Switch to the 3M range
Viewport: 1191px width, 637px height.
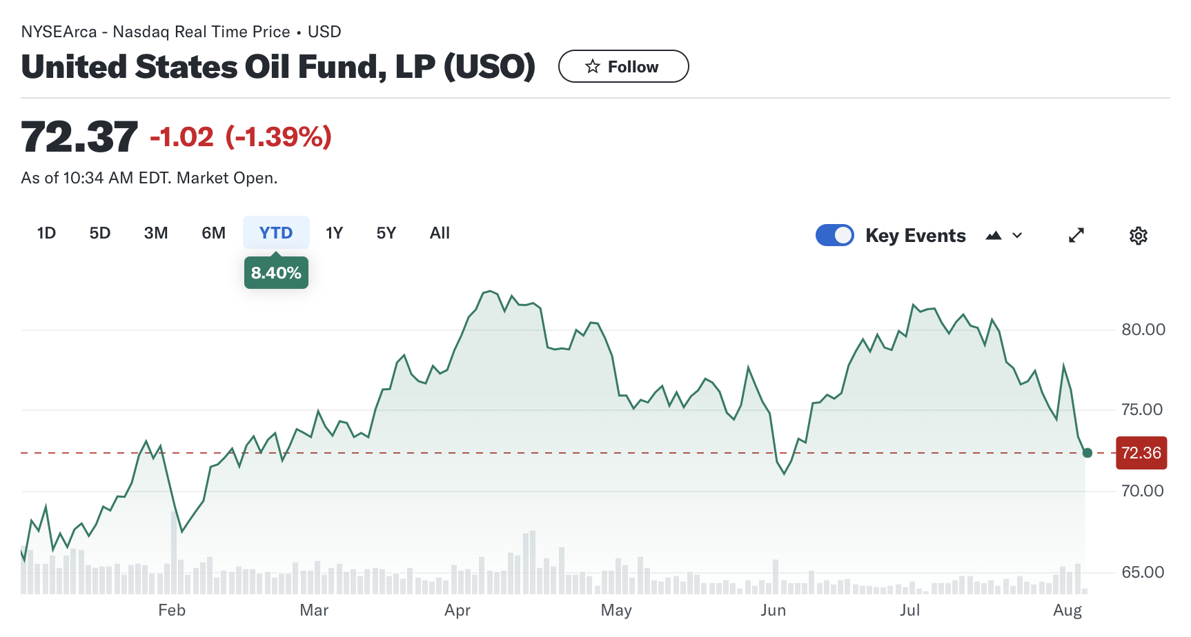click(156, 233)
